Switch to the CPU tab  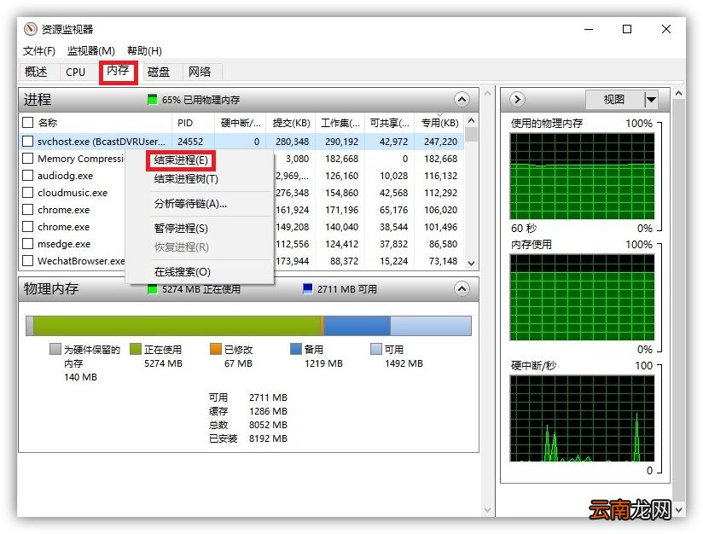(x=75, y=72)
